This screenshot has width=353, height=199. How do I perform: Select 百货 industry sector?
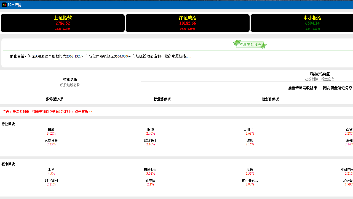349,129
